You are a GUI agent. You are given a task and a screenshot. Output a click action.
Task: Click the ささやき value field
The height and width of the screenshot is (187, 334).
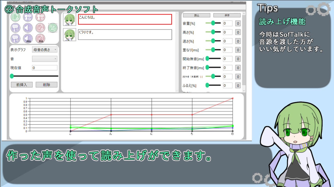228,77
